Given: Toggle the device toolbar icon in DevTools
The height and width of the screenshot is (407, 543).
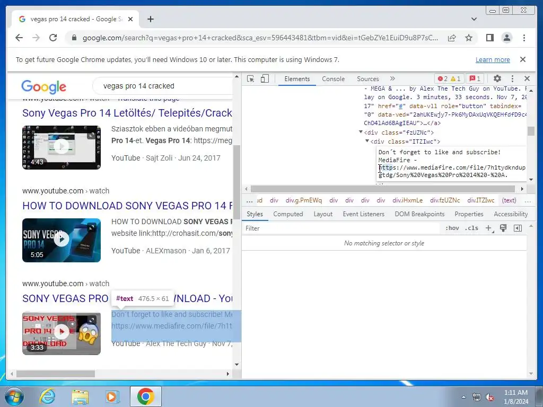Looking at the screenshot, I should (x=265, y=79).
